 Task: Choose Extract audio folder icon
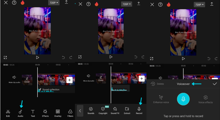pos(127,110)
